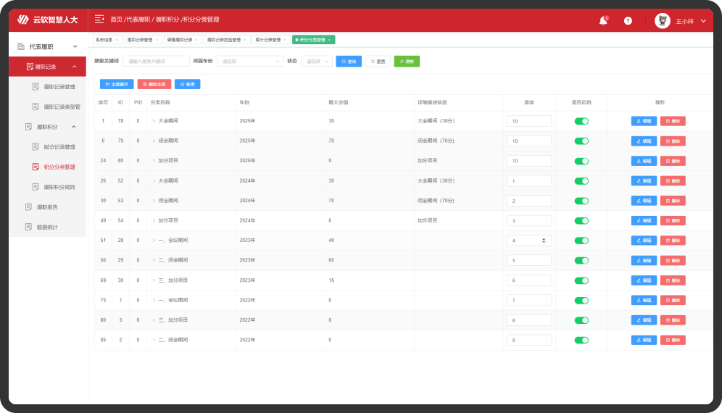Click the blue 查询 search button
The image size is (722, 413).
[x=349, y=62]
